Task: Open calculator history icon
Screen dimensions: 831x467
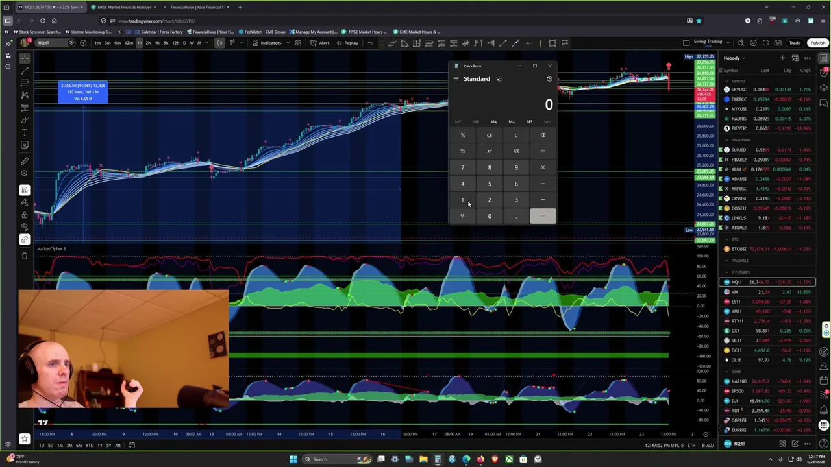Action: [x=549, y=78]
